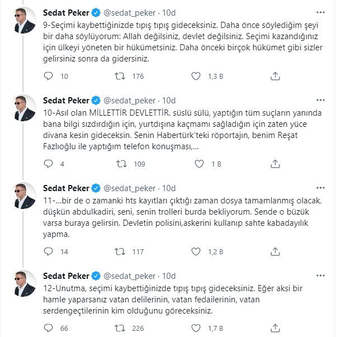Share the tweet numbered 12
The width and height of the screenshot is (341, 337).
coord(274,329)
